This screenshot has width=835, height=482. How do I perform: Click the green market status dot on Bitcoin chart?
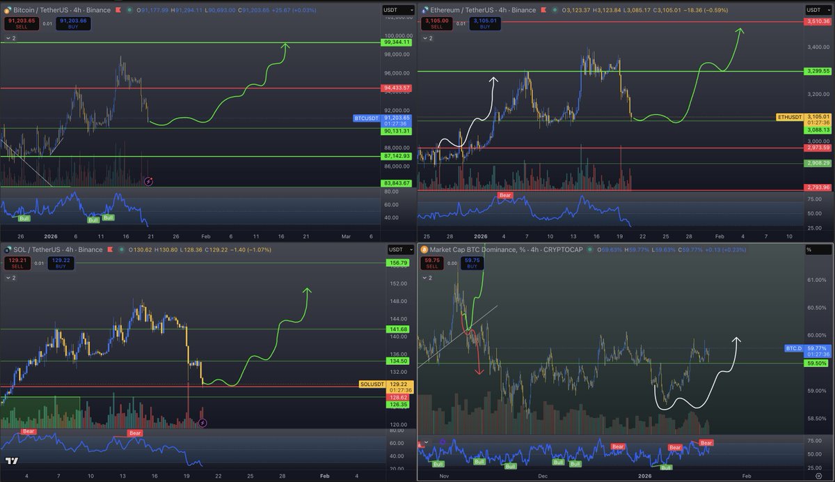tap(130, 10)
